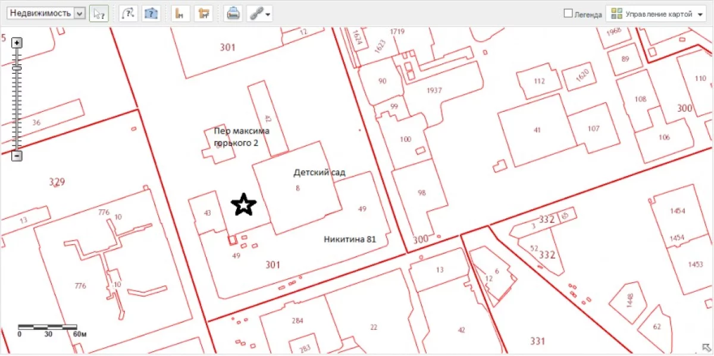Zoom out with the minus button
Image resolution: width=714 pixels, height=356 pixels.
[17, 156]
